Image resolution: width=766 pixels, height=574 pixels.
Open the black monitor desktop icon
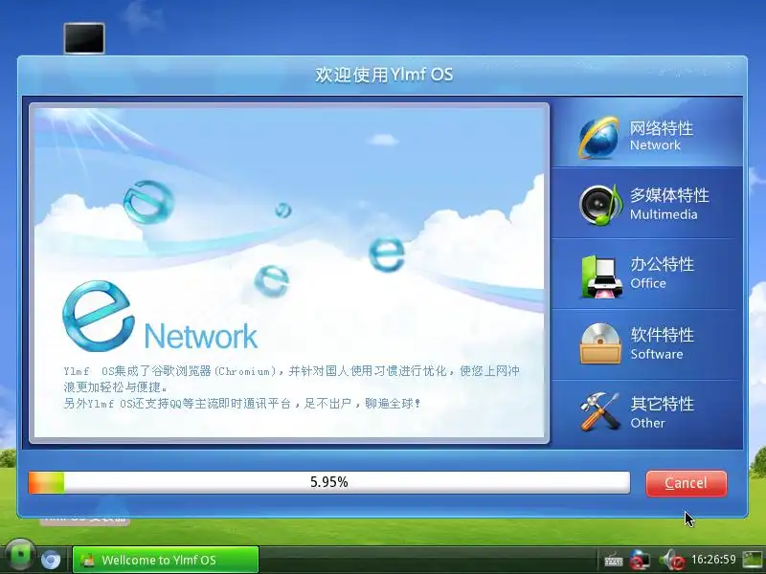[x=84, y=38]
